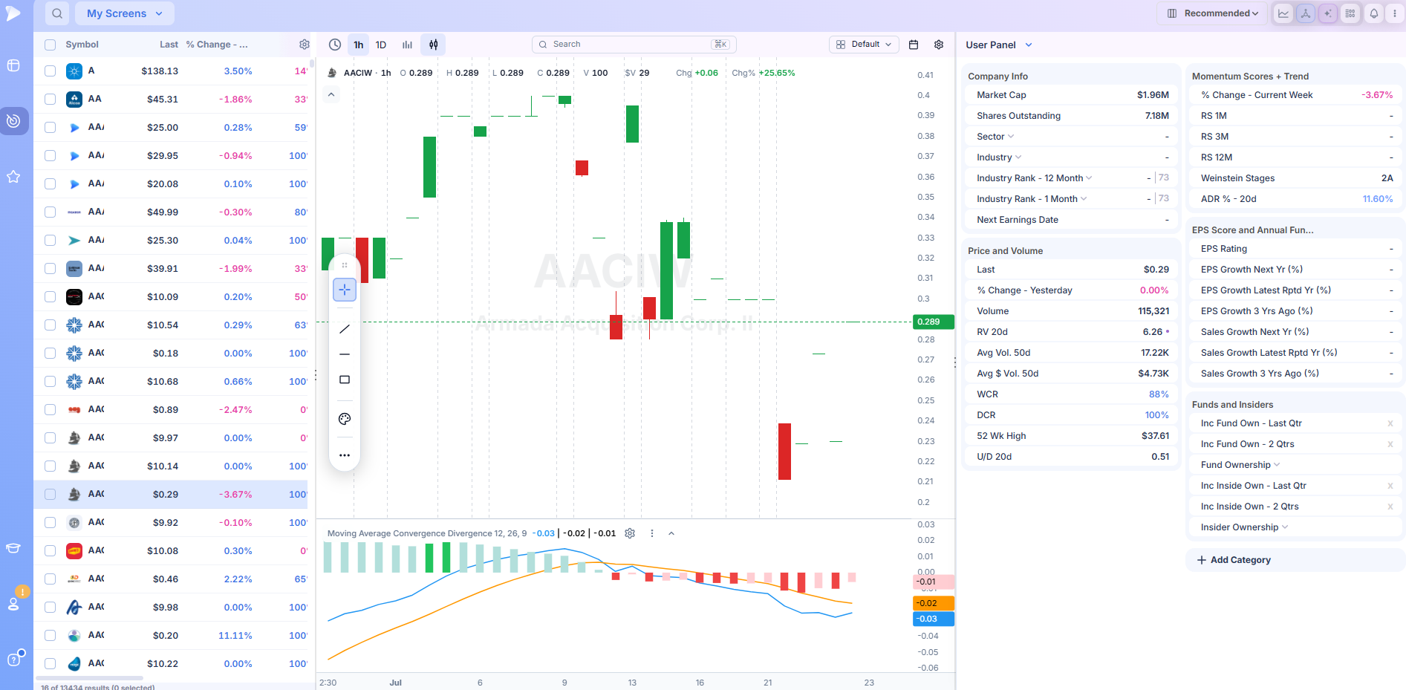Open the AI sparkle assistant icon

pos(1328,13)
